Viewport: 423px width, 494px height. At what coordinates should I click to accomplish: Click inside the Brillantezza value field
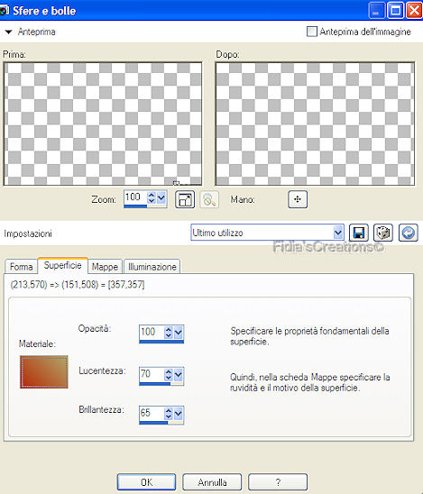pos(152,413)
